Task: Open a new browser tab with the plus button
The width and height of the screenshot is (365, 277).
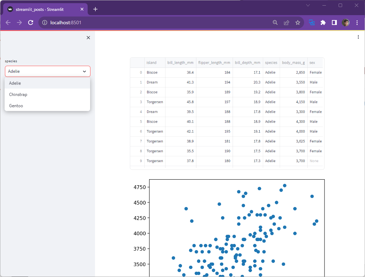Action: click(x=95, y=9)
